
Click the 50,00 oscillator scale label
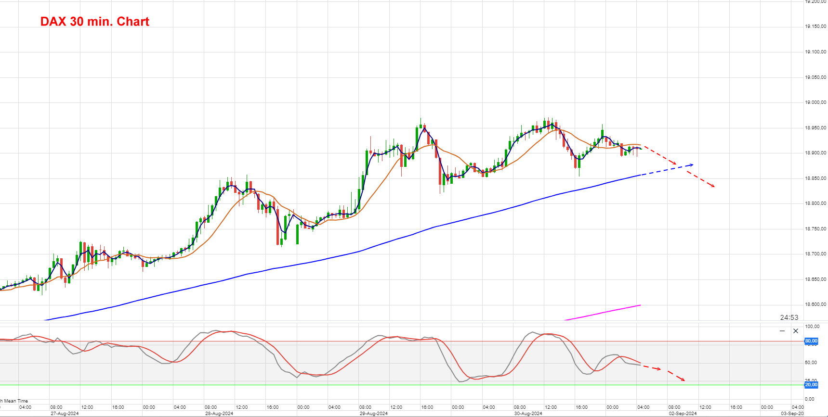[810, 363]
